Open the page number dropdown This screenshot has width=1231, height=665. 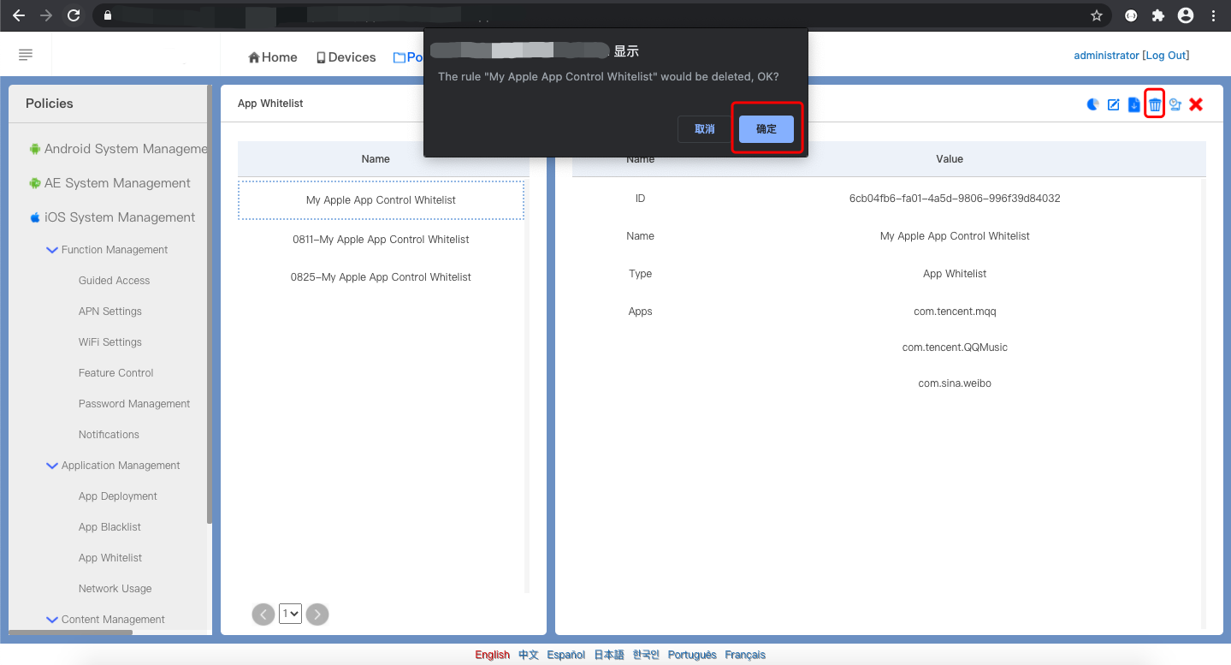click(x=290, y=613)
